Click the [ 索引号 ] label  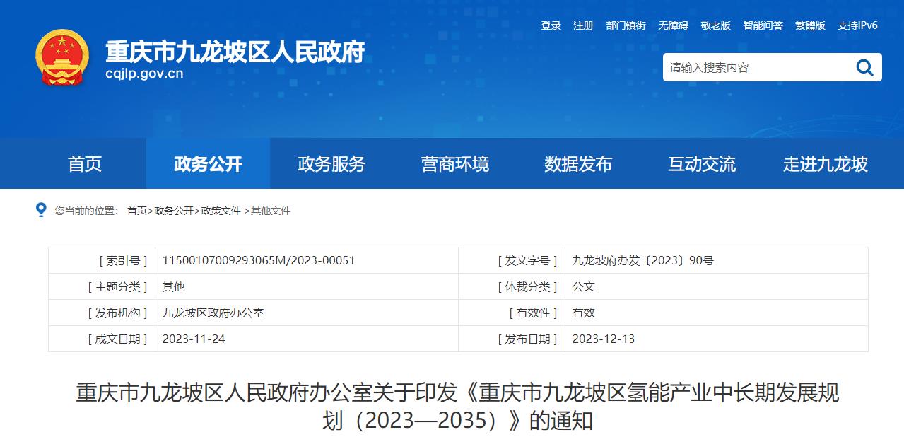(123, 260)
